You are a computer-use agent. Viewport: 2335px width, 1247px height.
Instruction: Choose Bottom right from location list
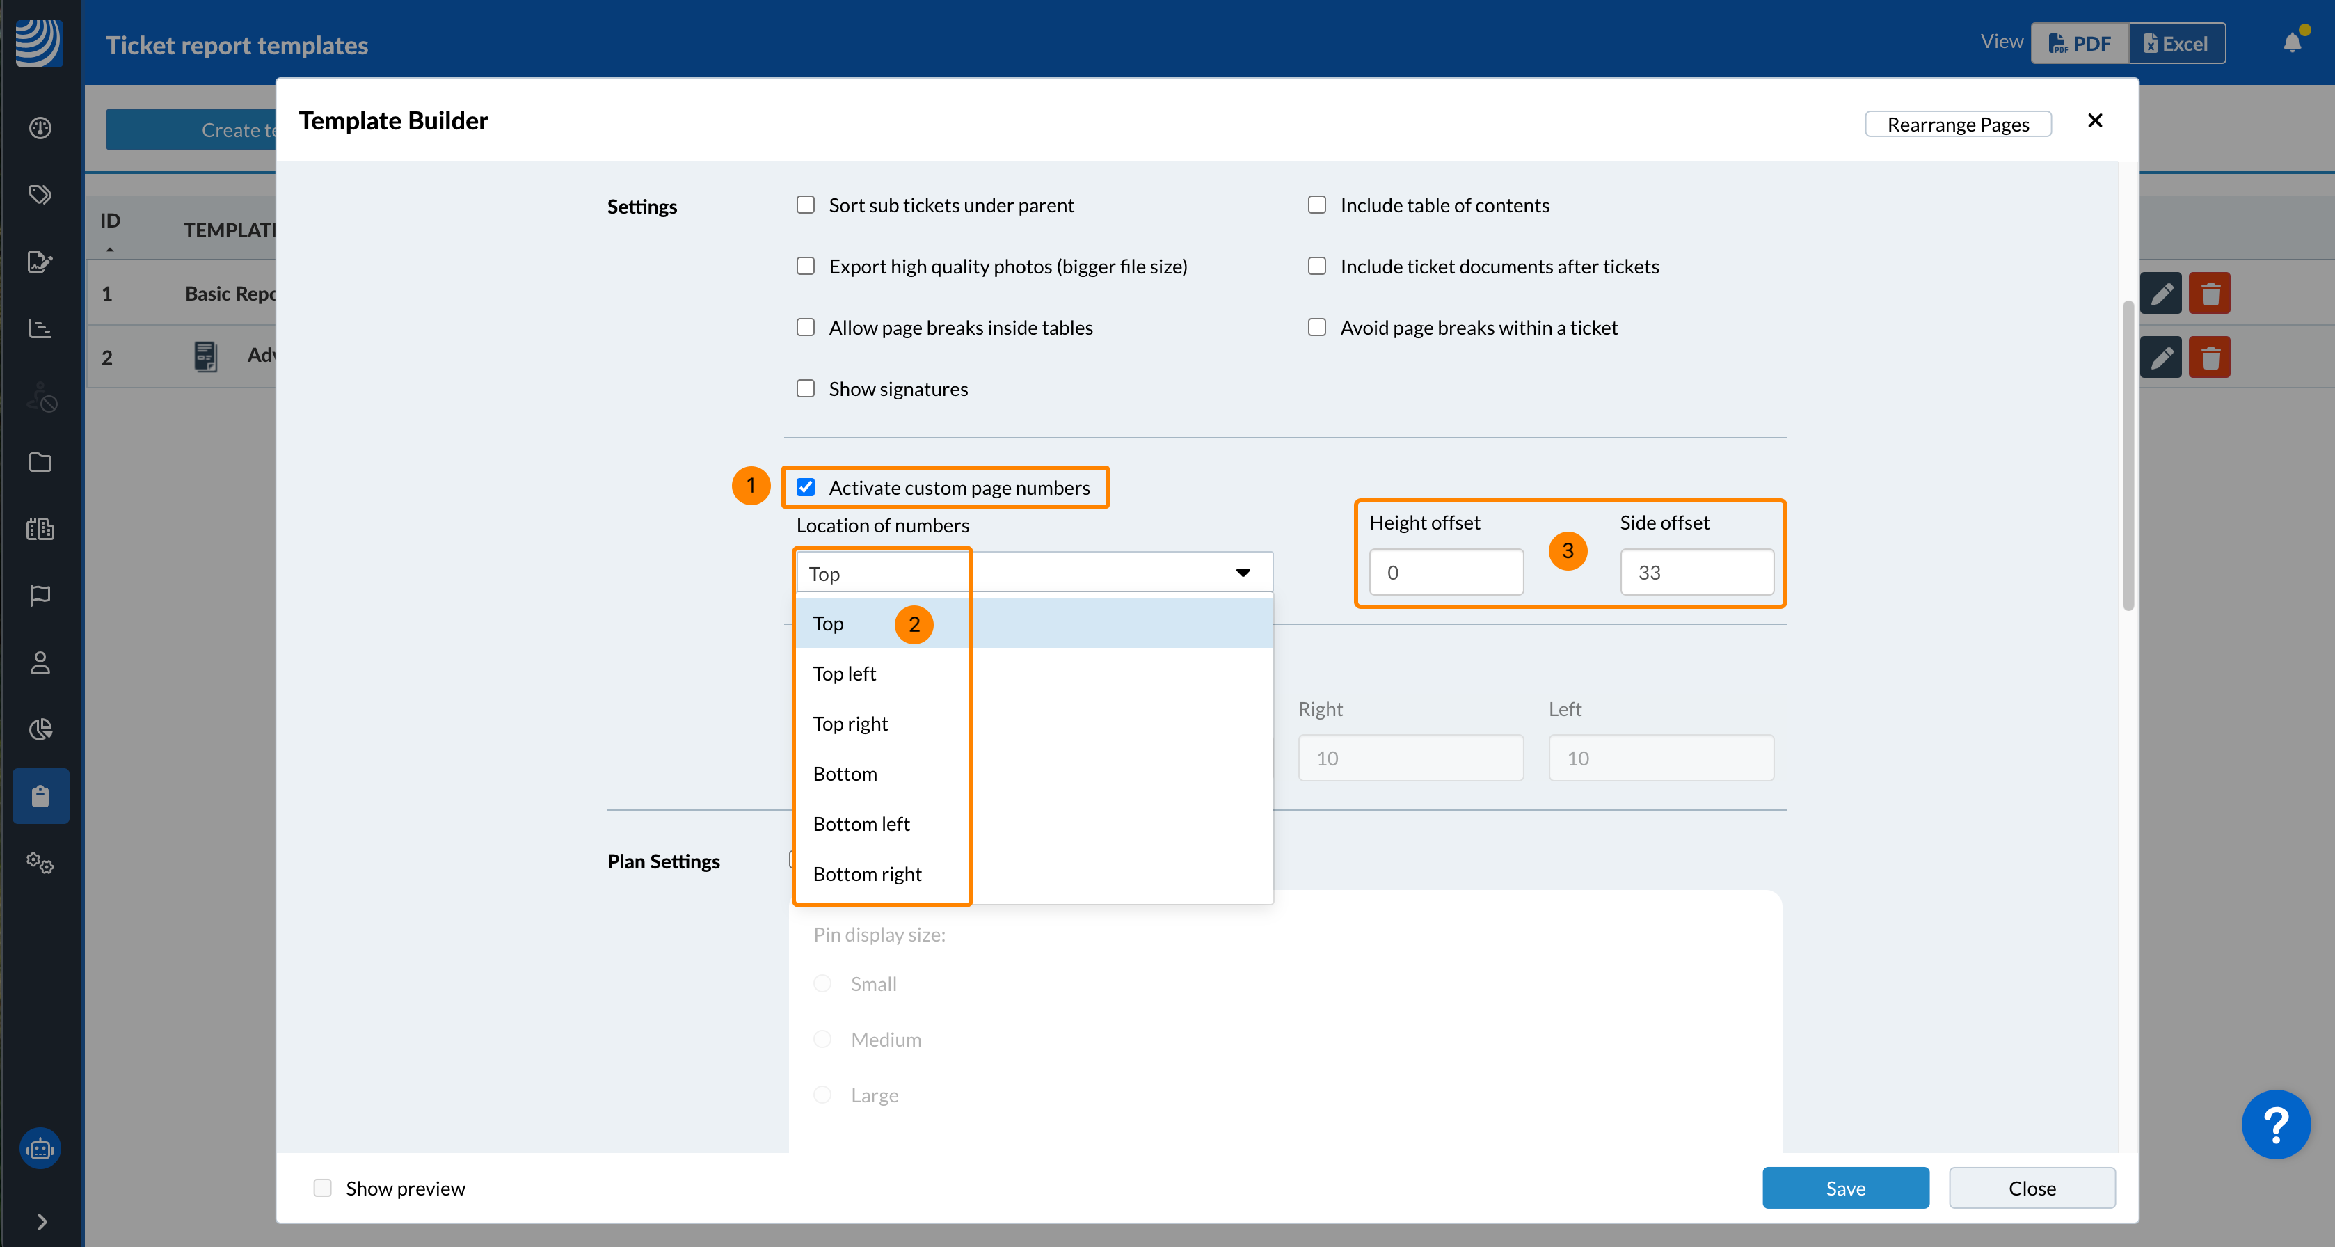[x=868, y=875]
